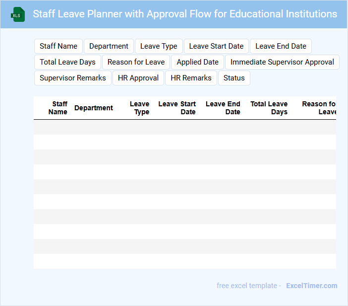Click the Staff Name column header
The image size is (348, 306).
click(x=58, y=108)
